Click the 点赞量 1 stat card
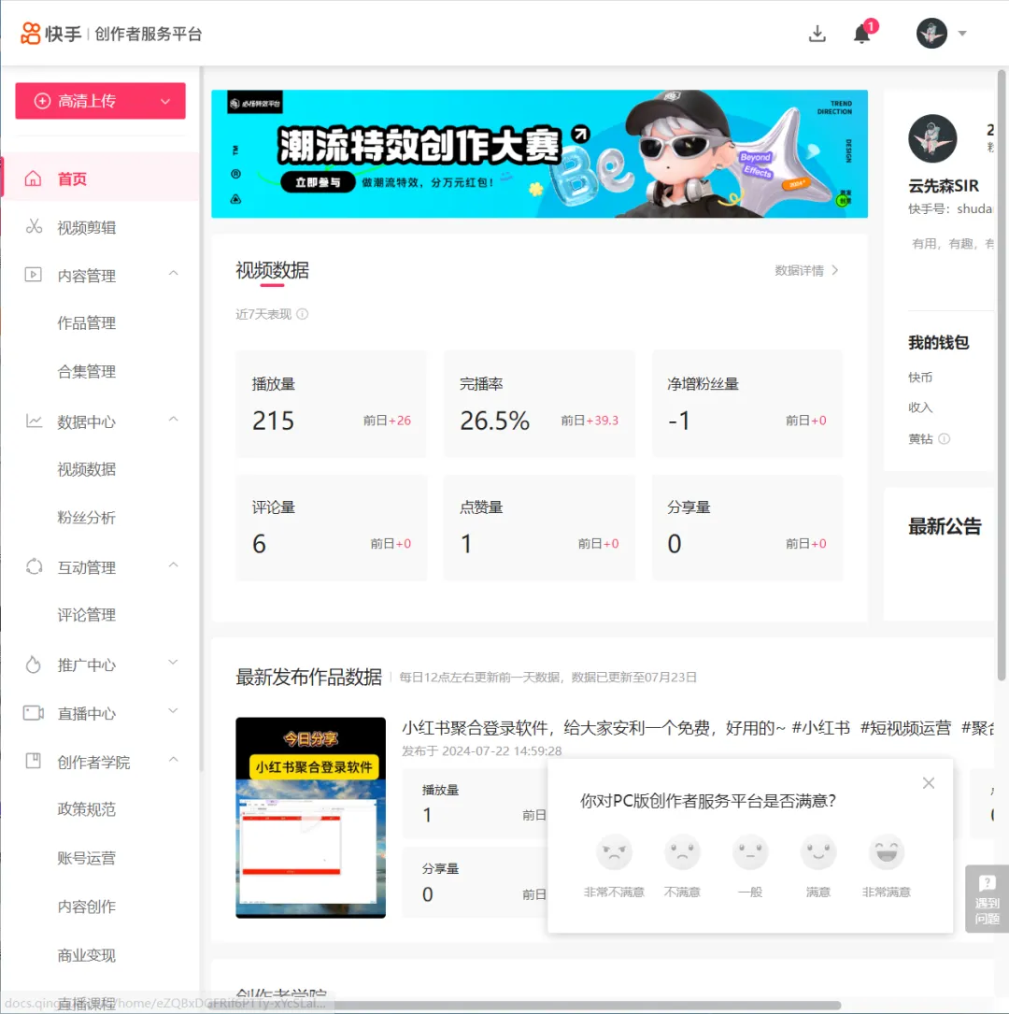Image resolution: width=1009 pixels, height=1014 pixels. click(539, 528)
